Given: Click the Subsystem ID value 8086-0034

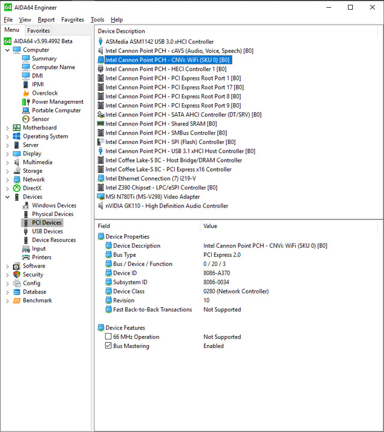Looking at the screenshot, I should click(216, 282).
